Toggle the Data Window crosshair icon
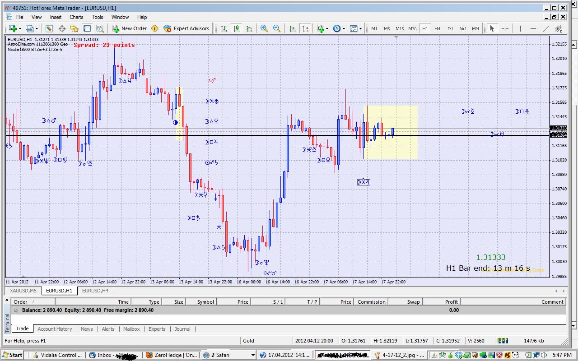The width and height of the screenshot is (578, 361). [62, 28]
